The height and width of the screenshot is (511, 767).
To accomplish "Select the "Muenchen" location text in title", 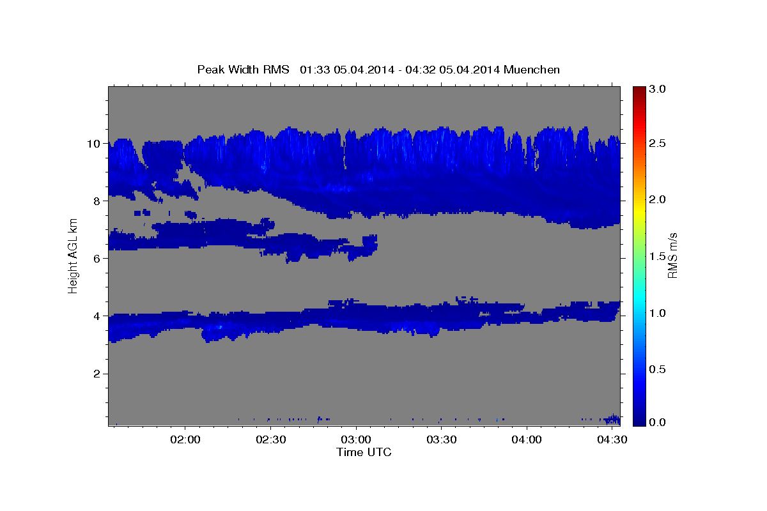I will tap(532, 70).
